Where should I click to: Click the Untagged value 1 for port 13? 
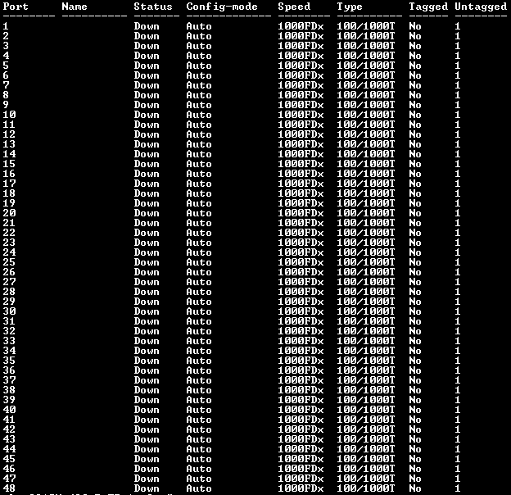(458, 143)
